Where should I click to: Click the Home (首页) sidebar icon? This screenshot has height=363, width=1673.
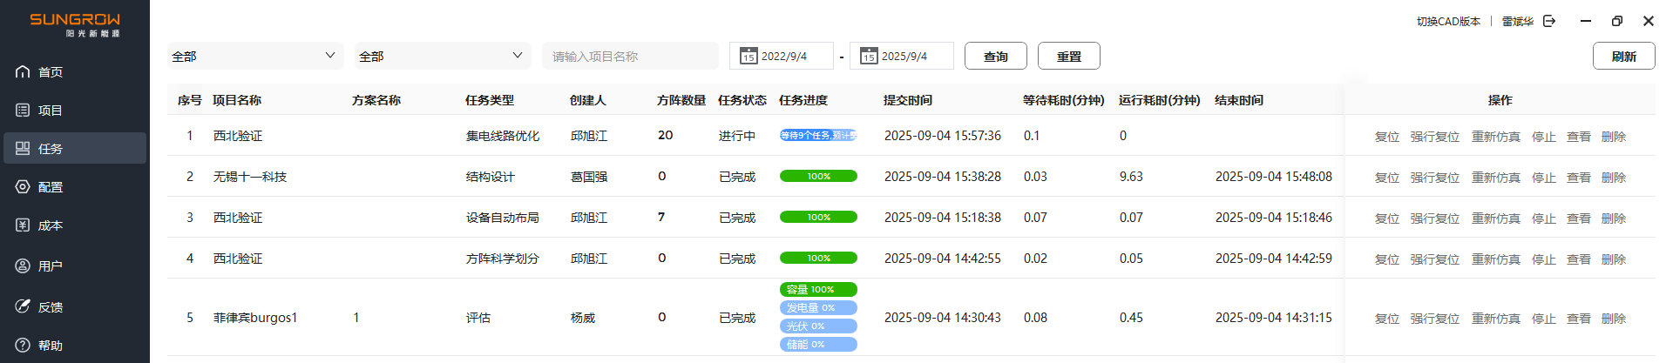[23, 71]
